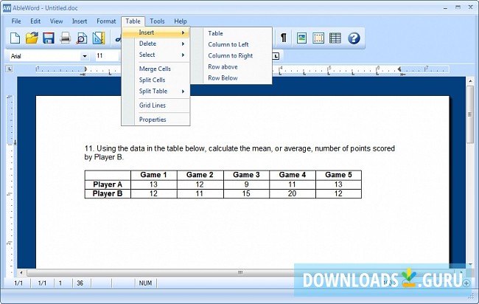The width and height of the screenshot is (479, 304).
Task: Choose Row Below
Action: (x=231, y=78)
